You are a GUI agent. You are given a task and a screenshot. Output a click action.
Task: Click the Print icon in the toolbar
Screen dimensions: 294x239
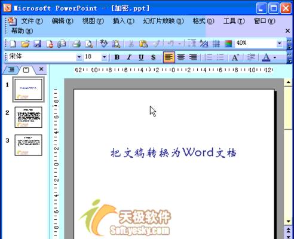76,44
